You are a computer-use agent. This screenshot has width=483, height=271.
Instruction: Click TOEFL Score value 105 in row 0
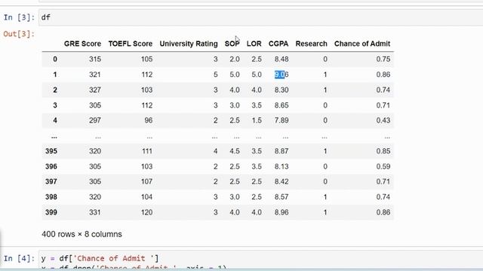pos(146,59)
